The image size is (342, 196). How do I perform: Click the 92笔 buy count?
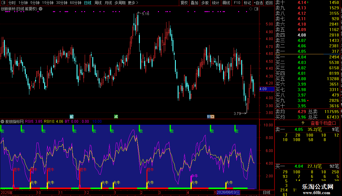click(334, 166)
